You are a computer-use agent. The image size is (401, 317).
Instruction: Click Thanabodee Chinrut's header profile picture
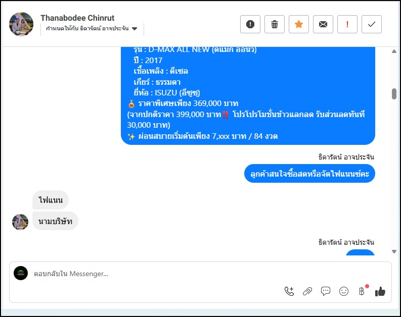(21, 24)
